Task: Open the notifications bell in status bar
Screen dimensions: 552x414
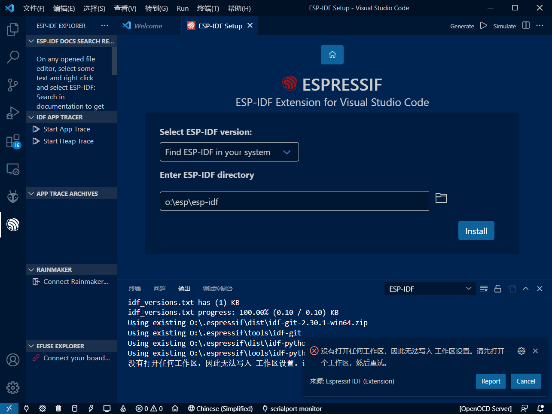Action: 540,408
